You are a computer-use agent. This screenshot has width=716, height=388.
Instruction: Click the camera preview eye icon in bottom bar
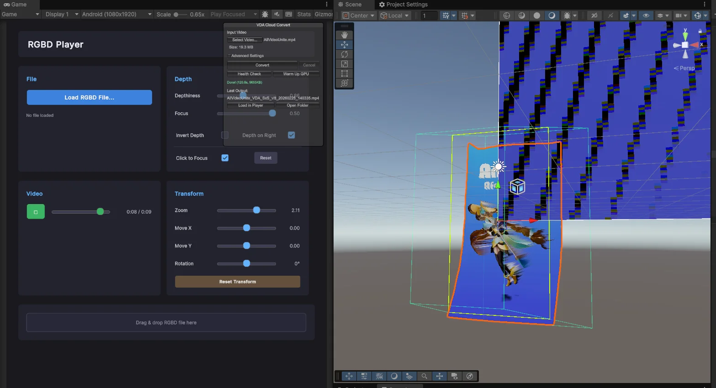(455, 376)
